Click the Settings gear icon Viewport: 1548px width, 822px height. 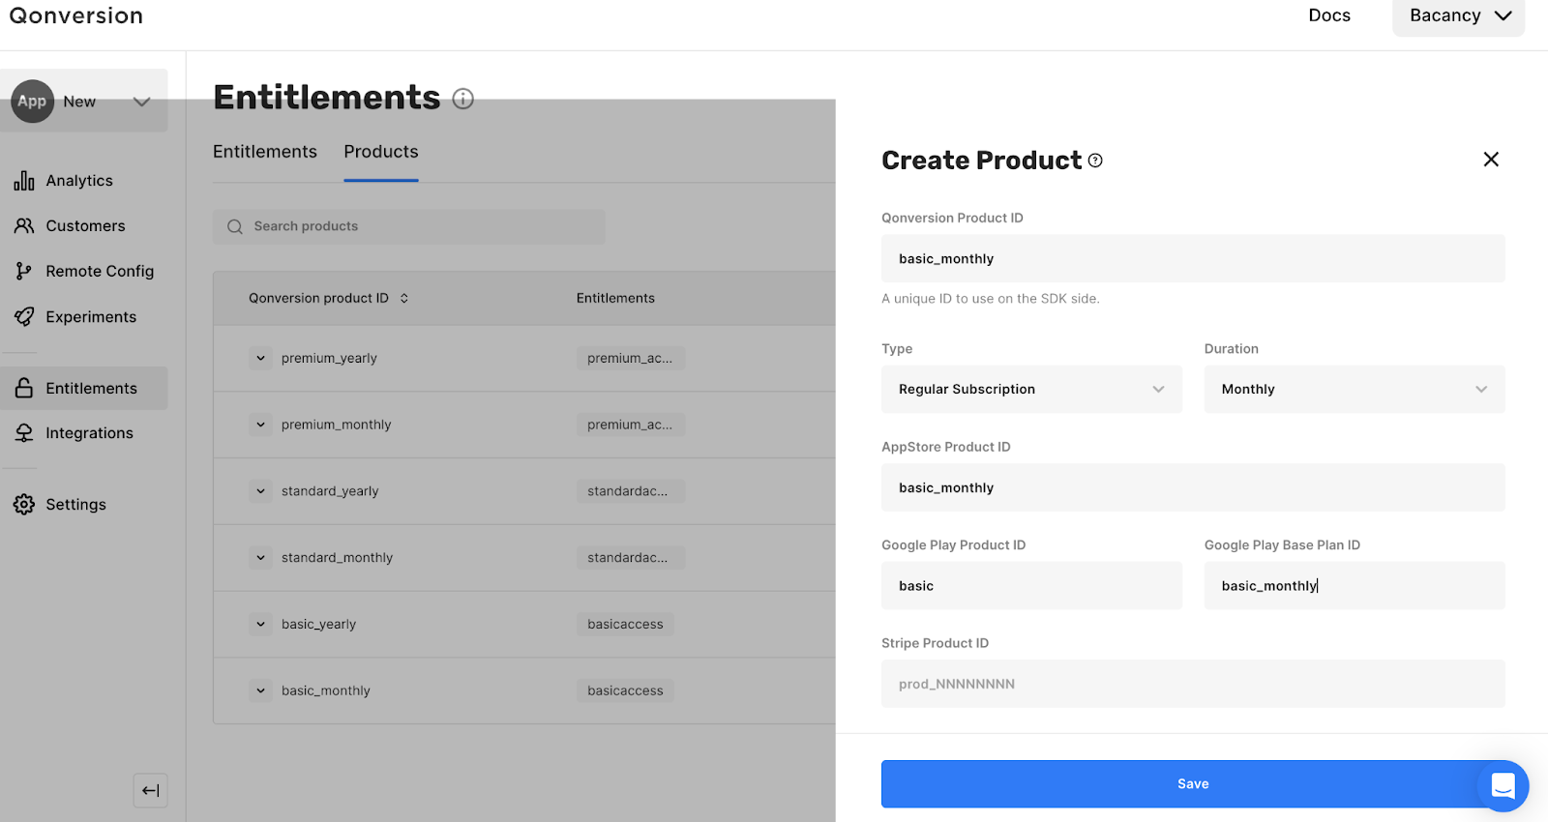tap(24, 504)
